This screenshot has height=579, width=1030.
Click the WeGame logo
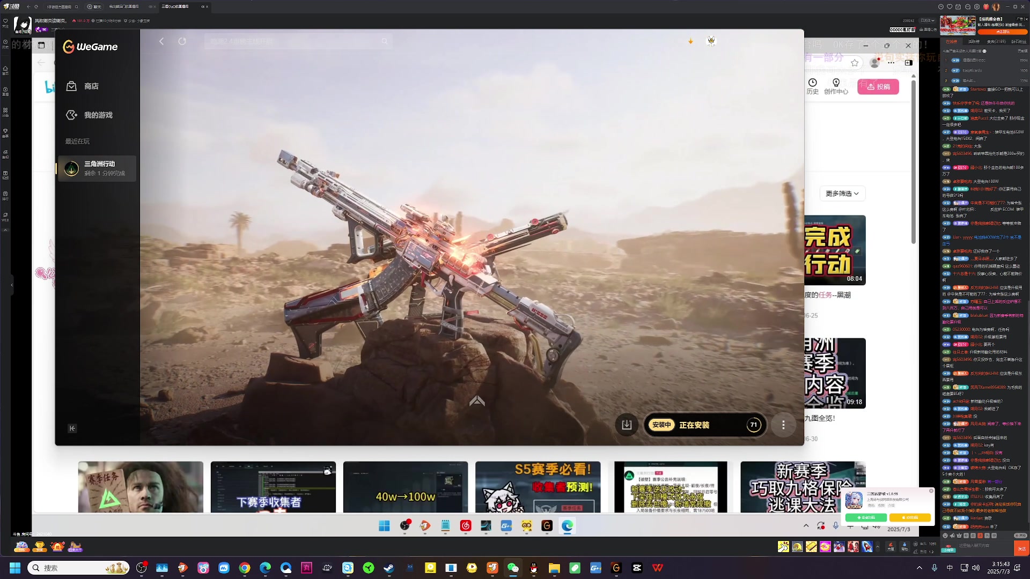[90, 47]
